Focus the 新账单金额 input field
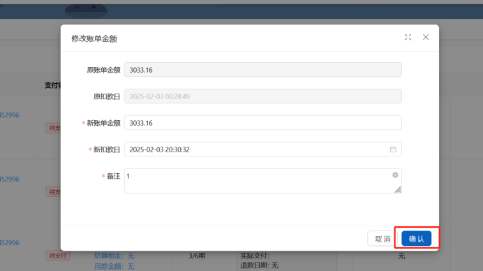The height and width of the screenshot is (271, 483). point(262,123)
